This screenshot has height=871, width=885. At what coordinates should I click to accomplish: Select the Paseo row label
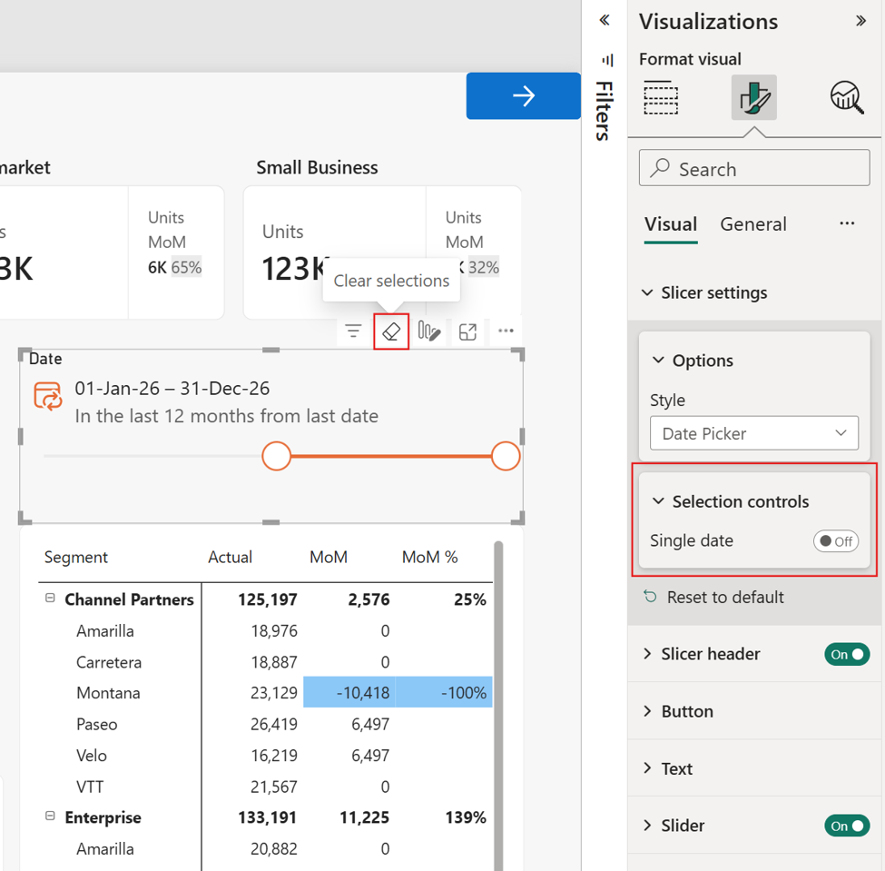96,724
